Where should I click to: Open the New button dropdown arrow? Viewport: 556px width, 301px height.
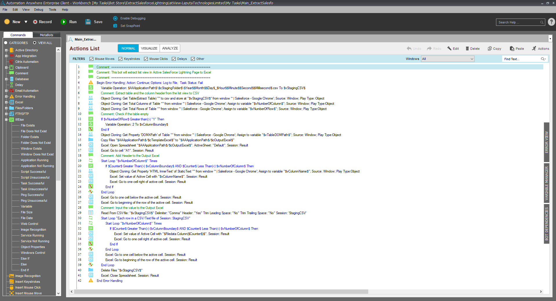pos(26,22)
